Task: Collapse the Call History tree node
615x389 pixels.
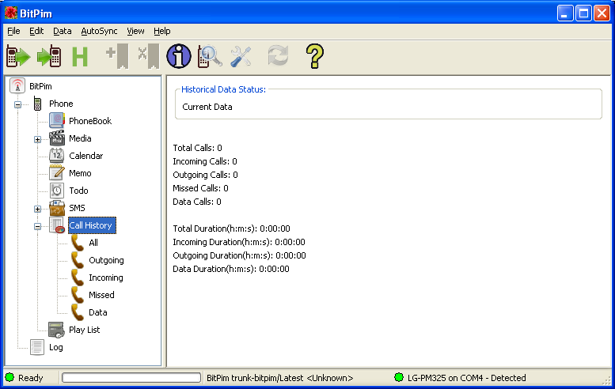Action: click(x=37, y=226)
